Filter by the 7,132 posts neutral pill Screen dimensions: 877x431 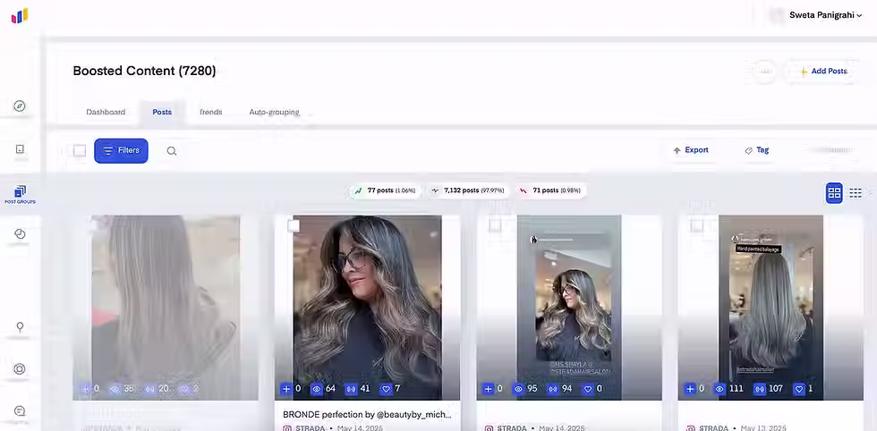pyautogui.click(x=468, y=190)
